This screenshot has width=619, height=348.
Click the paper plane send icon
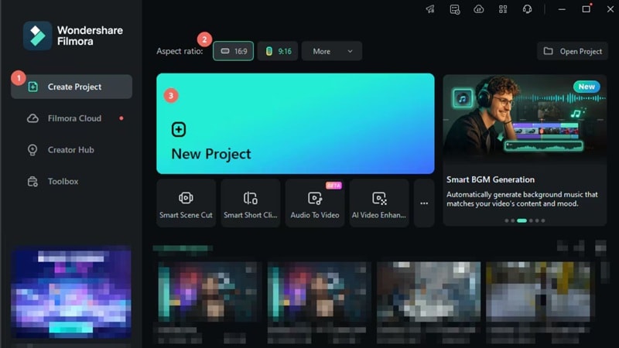click(430, 9)
